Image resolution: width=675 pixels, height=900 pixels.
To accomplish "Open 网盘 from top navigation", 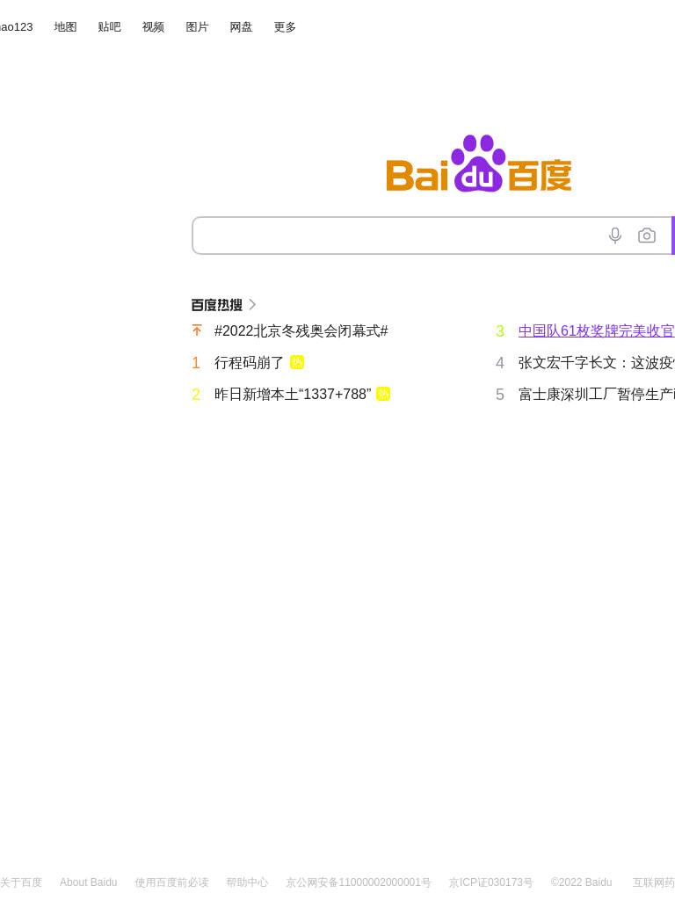I will (241, 27).
